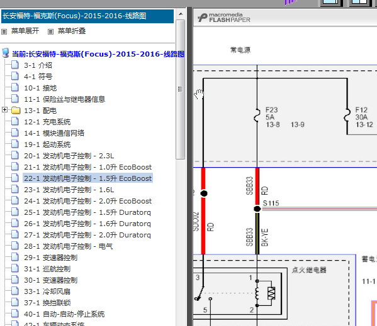Open 23-1 发动机电子控制 - 1.6L

click(x=69, y=190)
